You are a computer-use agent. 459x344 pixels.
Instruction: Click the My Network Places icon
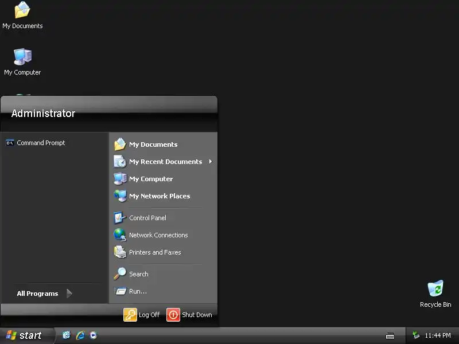(120, 196)
